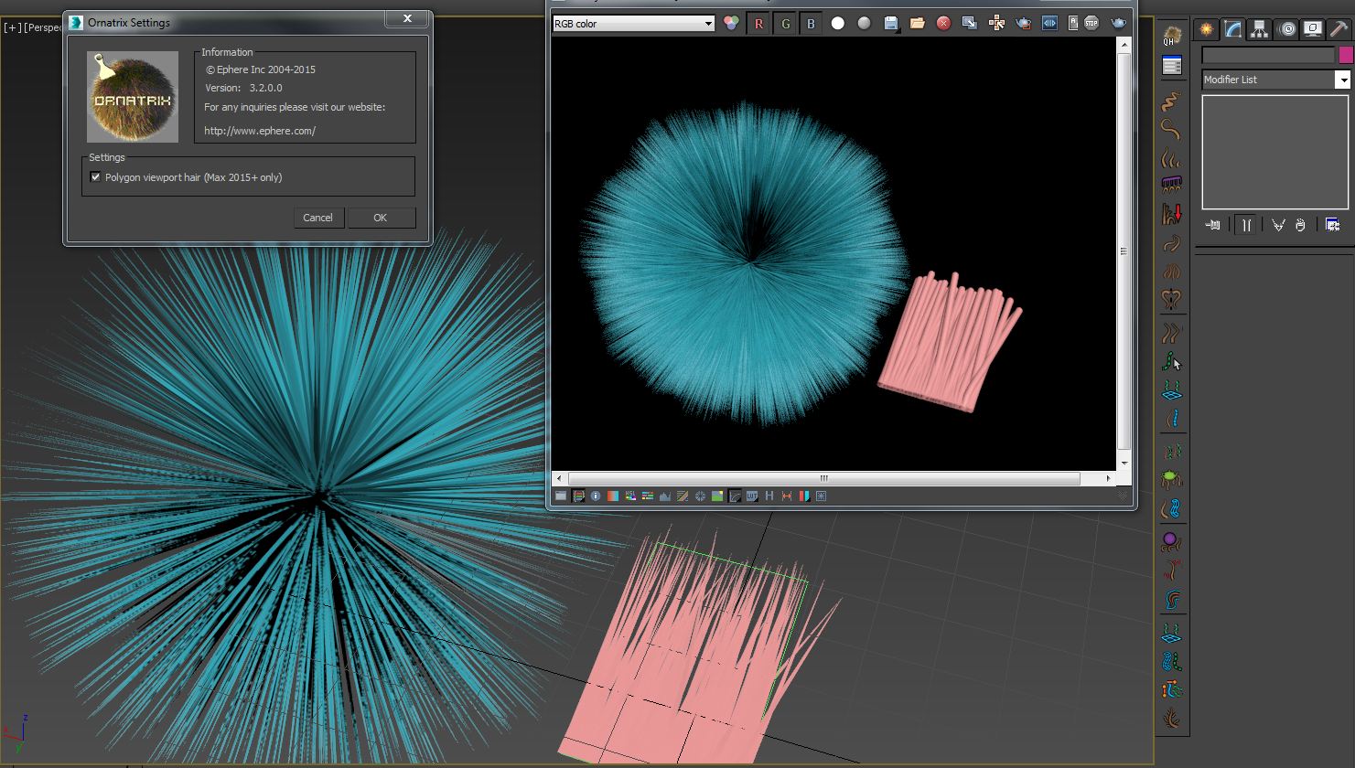The height and width of the screenshot is (768, 1355).
Task: Click the LUT icon in render window footer
Action: click(x=752, y=496)
